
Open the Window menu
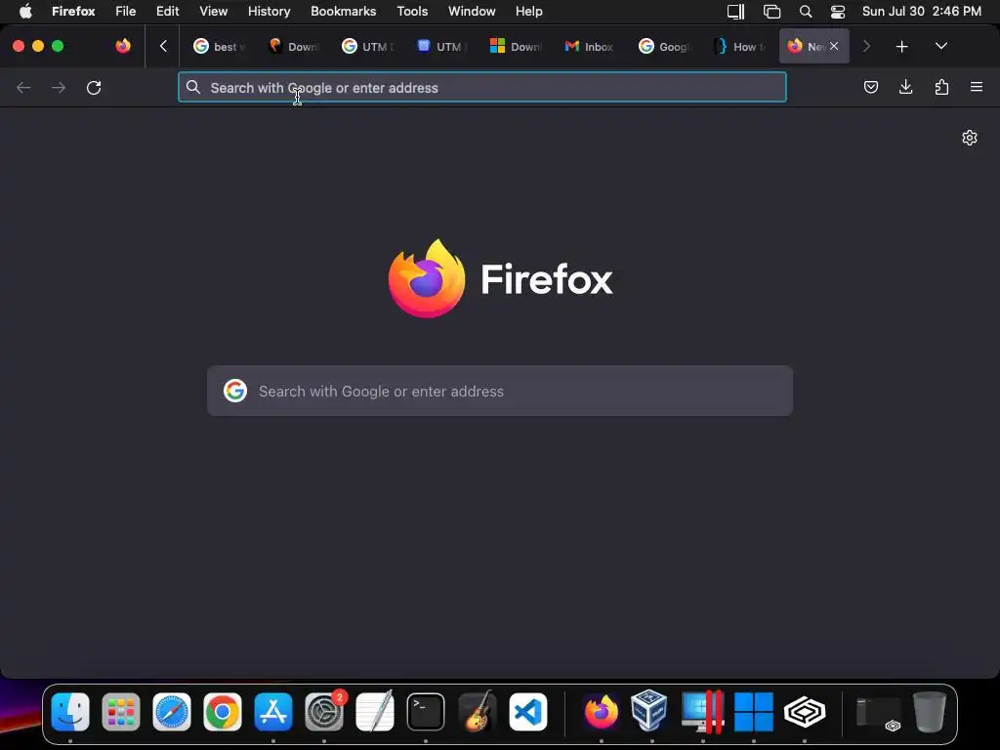pos(472,12)
